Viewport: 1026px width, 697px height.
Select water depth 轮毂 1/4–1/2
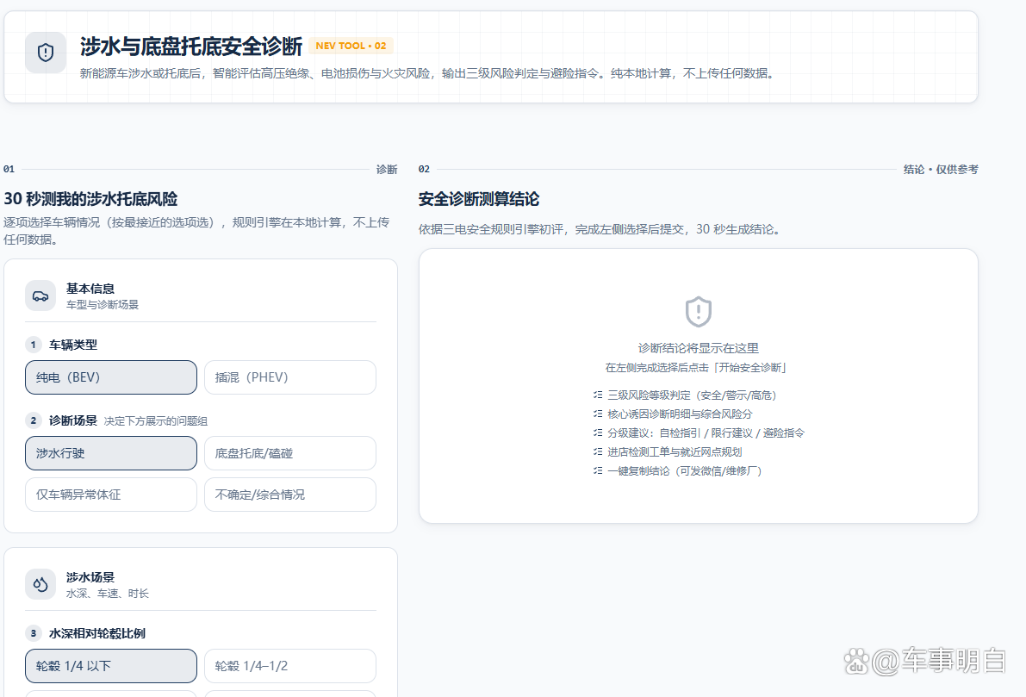289,666
